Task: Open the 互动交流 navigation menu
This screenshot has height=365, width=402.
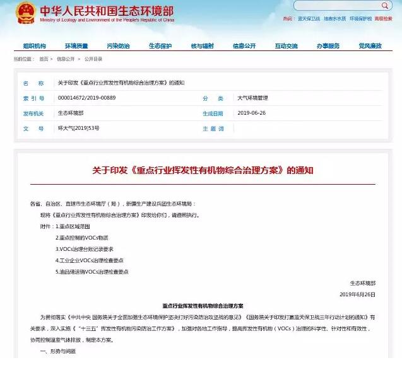Action: 286,46
